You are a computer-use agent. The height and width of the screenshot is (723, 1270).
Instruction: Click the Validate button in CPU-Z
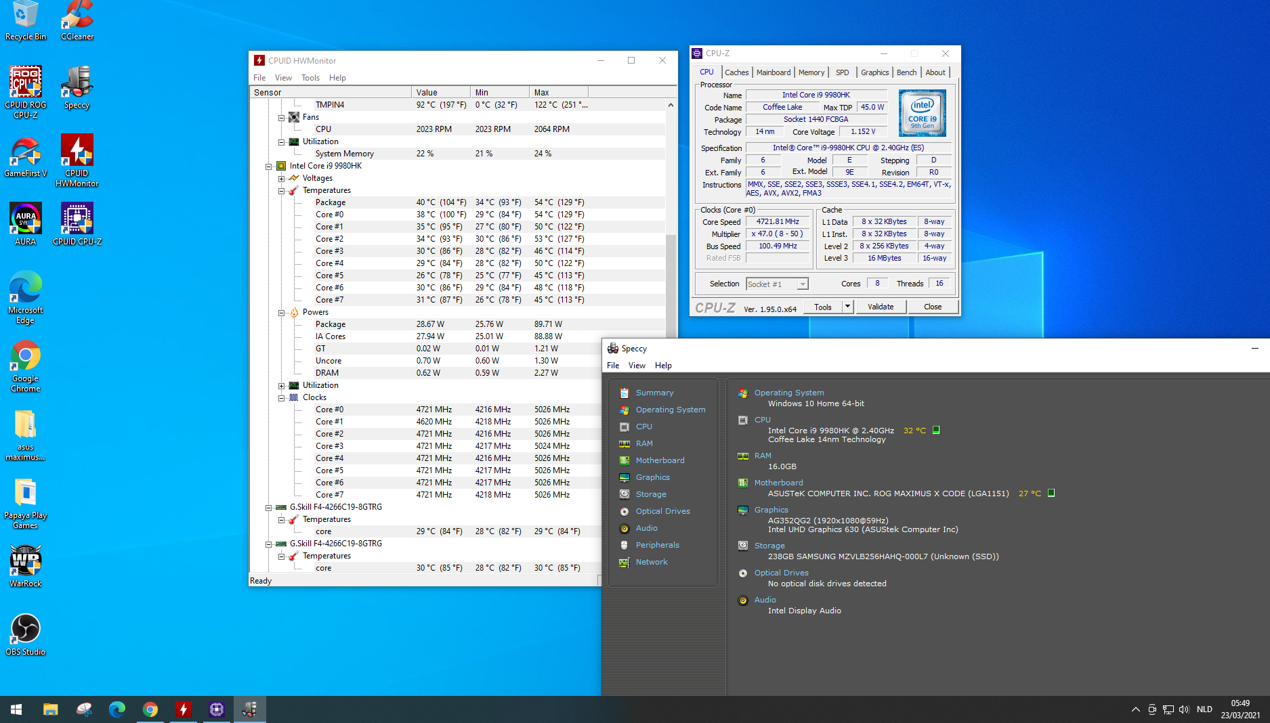point(881,307)
